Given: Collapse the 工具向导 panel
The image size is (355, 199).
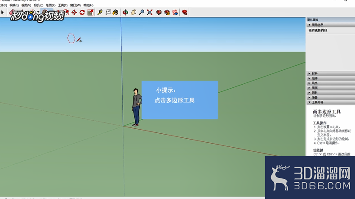Looking at the screenshot, I should [331, 102].
